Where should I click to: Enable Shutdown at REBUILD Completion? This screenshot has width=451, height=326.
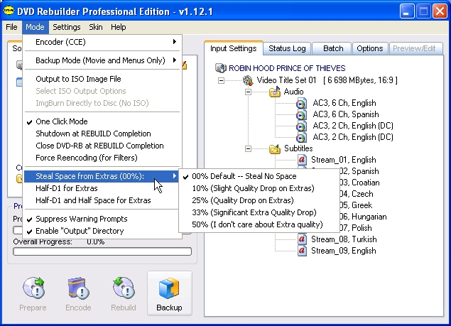point(102,134)
